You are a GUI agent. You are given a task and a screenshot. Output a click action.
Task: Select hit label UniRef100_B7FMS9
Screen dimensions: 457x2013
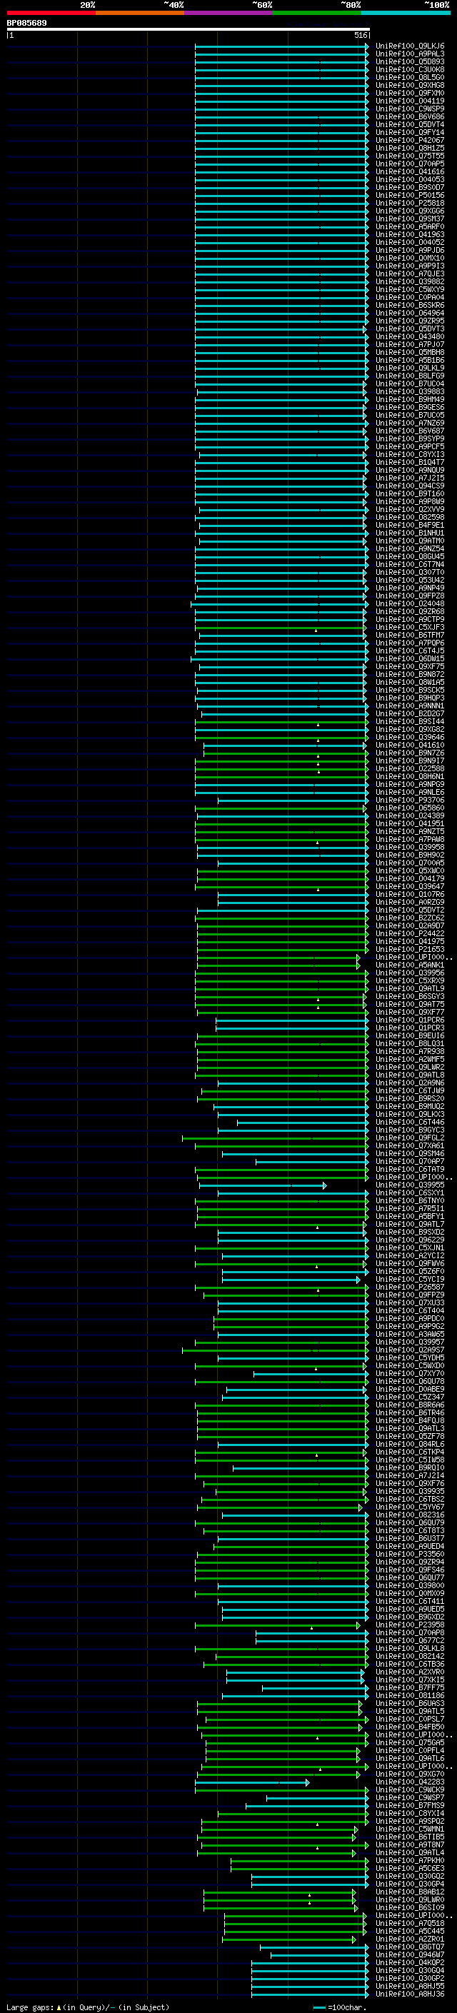pyautogui.click(x=410, y=1806)
